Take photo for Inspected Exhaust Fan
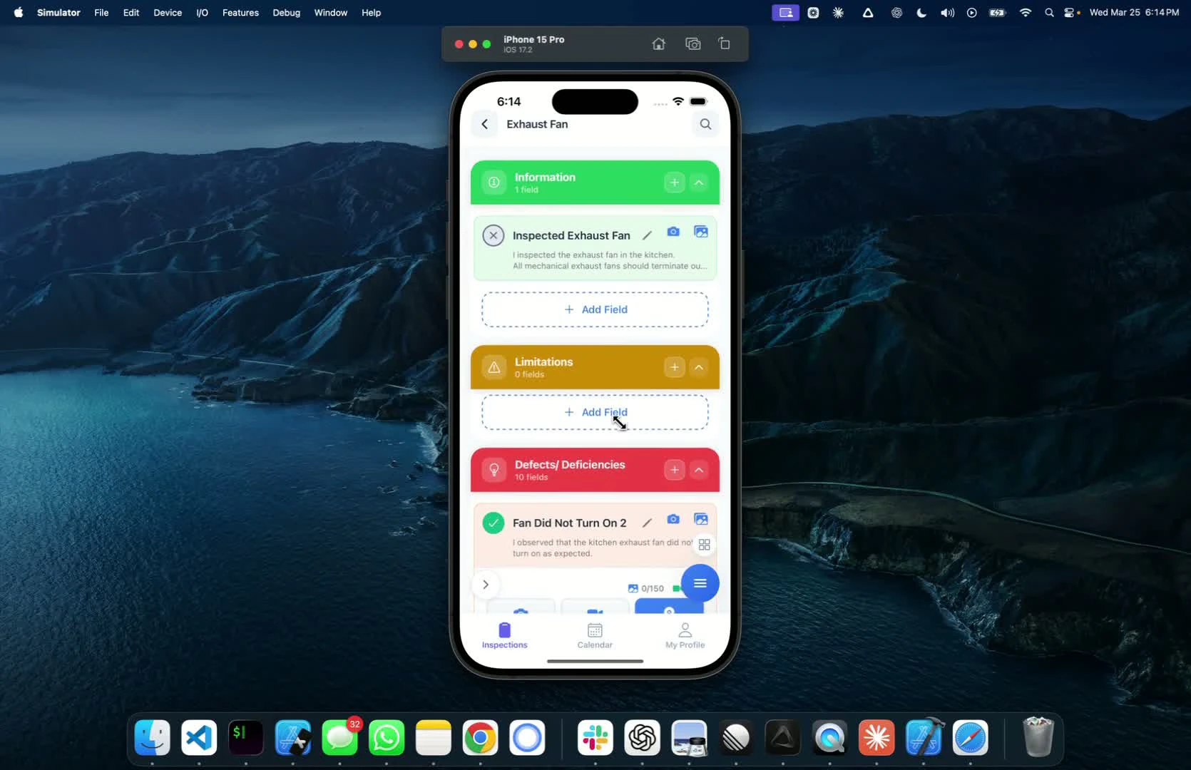The height and width of the screenshot is (770, 1191). (x=673, y=232)
